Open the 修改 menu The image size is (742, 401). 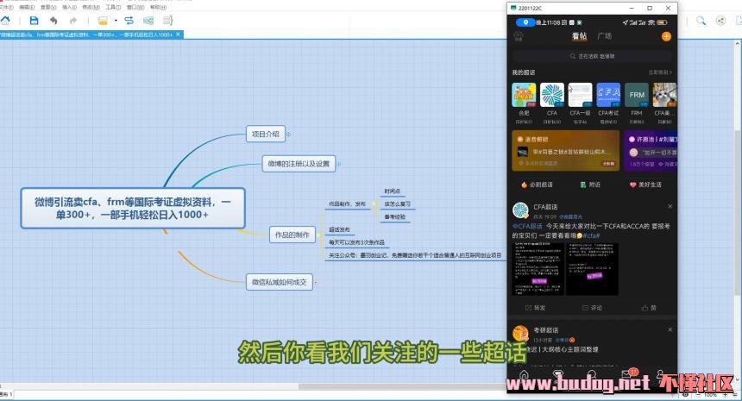(x=91, y=7)
